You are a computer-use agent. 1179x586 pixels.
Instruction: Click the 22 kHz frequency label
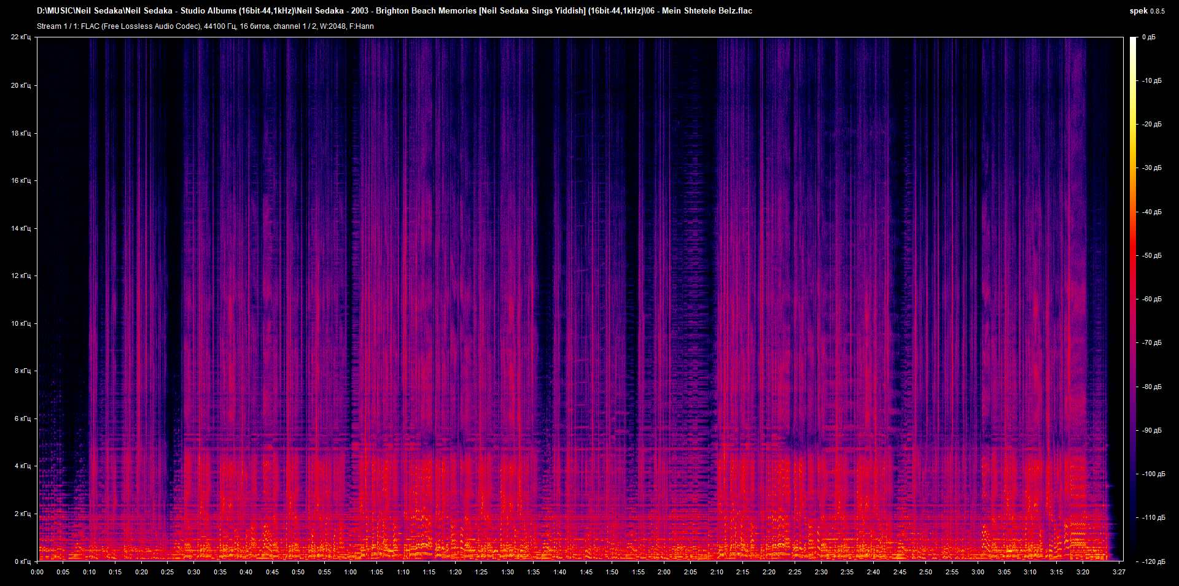pyautogui.click(x=21, y=37)
